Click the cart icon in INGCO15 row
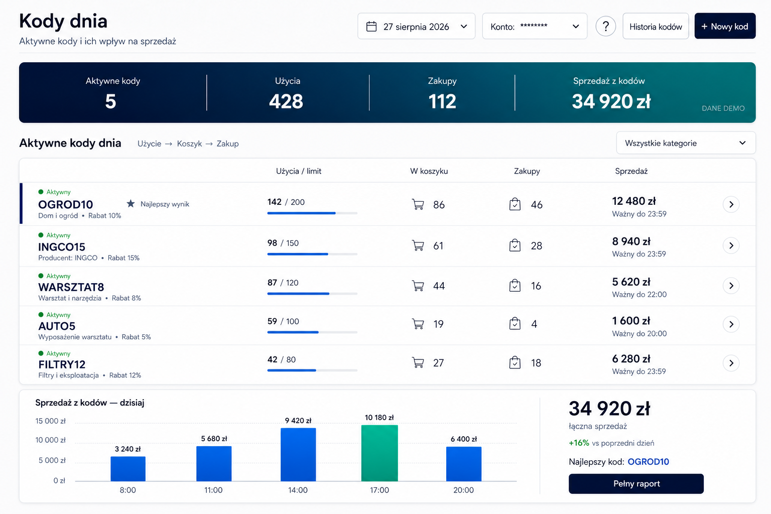 418,245
